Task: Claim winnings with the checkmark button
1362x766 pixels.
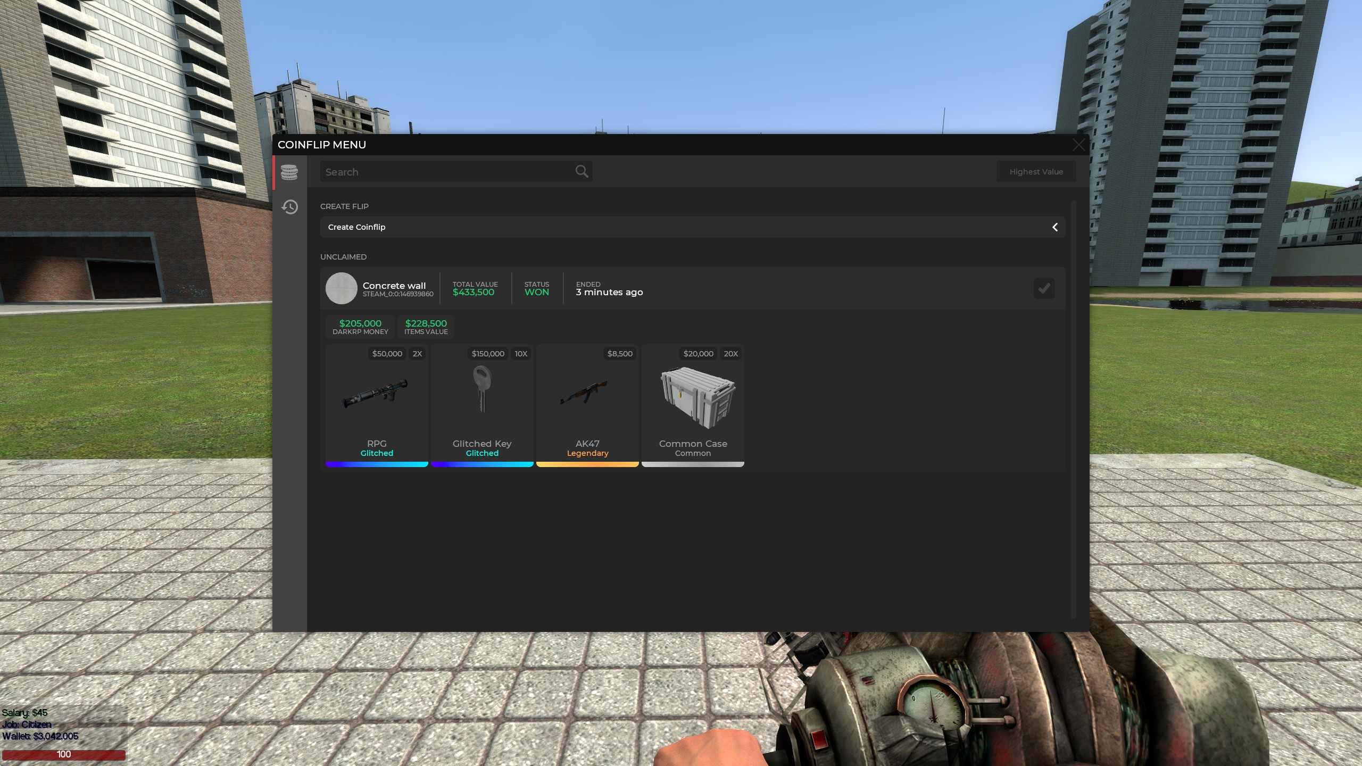Action: tap(1044, 288)
